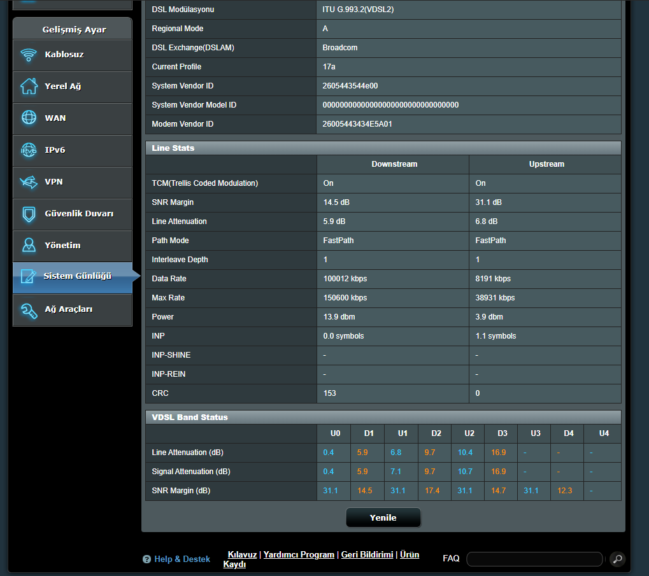Open the Yardımcı Program link
Screen dimensions: 649x576
pyautogui.click(x=299, y=554)
